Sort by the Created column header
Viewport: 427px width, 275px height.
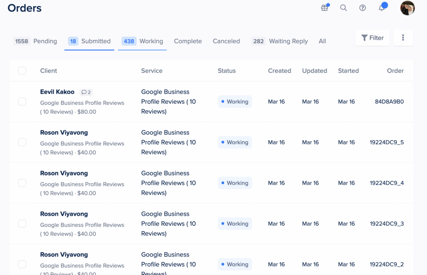(279, 71)
